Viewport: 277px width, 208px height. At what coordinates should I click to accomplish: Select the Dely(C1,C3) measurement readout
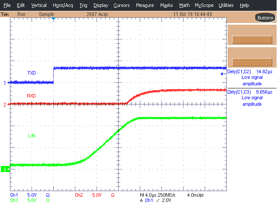click(x=251, y=97)
